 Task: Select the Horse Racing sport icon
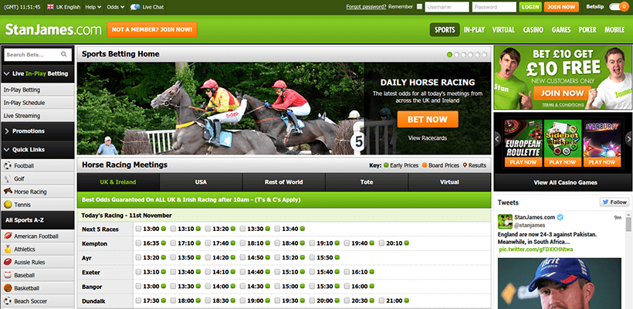8,192
